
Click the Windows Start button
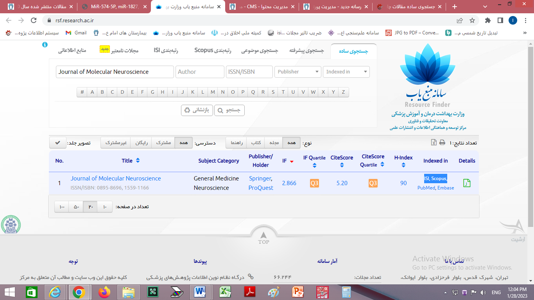coord(9,292)
